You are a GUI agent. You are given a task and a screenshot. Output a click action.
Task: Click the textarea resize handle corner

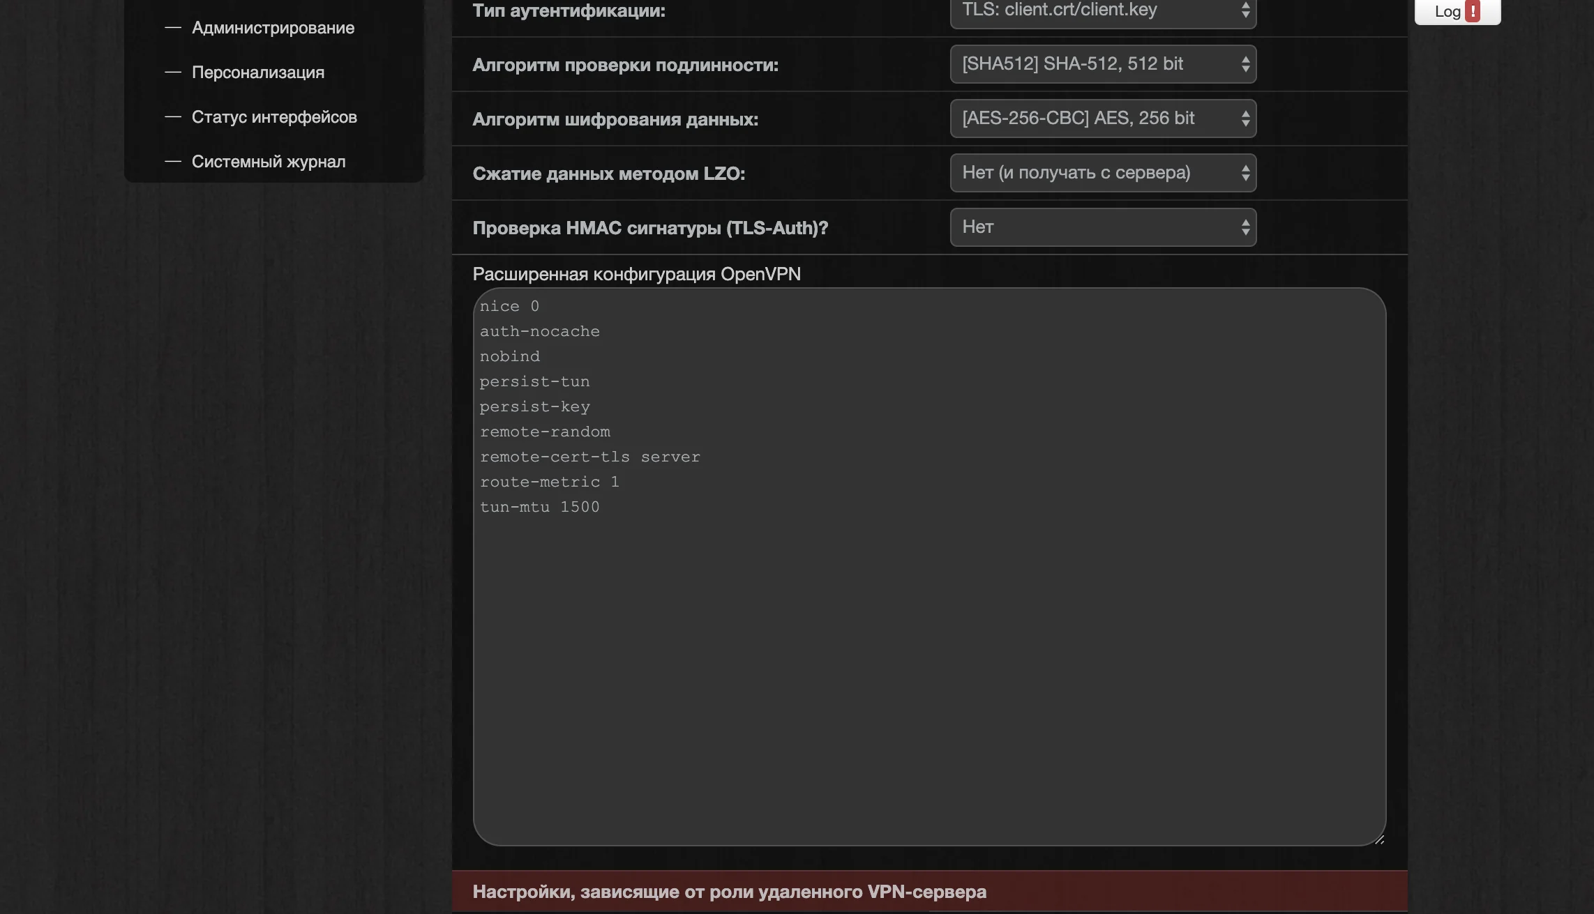pos(1379,839)
